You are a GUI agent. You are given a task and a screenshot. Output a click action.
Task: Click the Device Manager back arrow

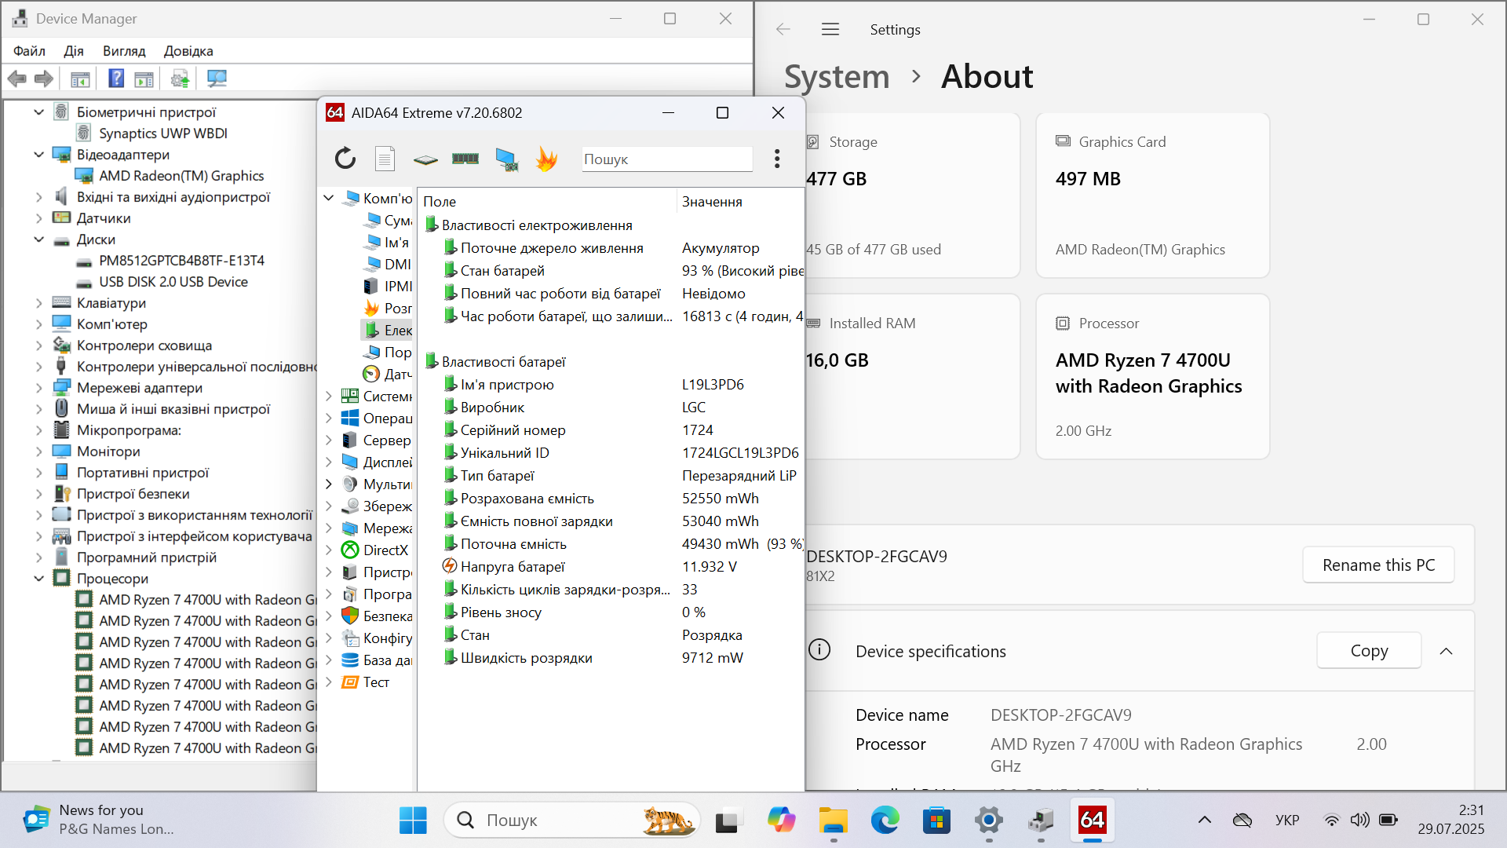tap(17, 79)
